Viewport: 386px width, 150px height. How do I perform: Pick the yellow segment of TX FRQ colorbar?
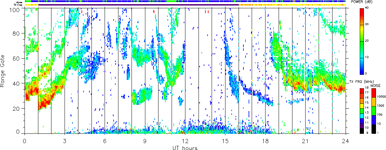click(x=362, y=106)
